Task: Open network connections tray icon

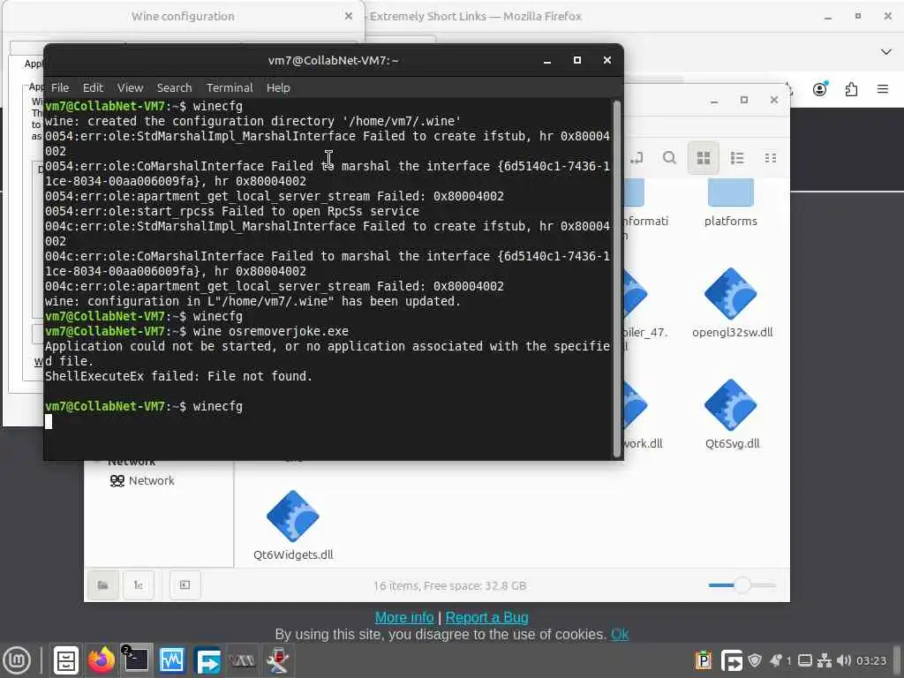Action: point(825,660)
